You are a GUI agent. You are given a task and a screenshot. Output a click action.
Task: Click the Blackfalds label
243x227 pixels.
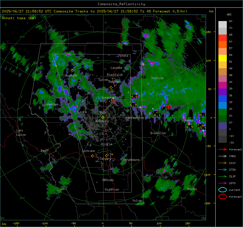pos(115,75)
